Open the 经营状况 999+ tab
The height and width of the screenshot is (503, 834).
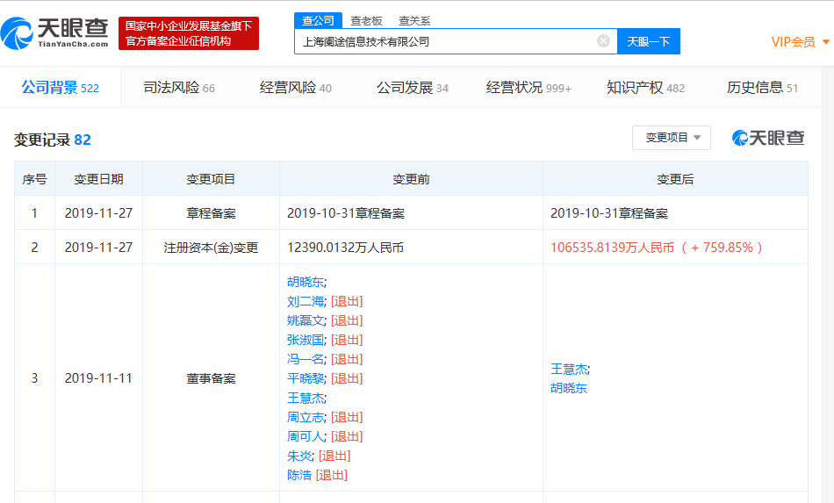(528, 88)
